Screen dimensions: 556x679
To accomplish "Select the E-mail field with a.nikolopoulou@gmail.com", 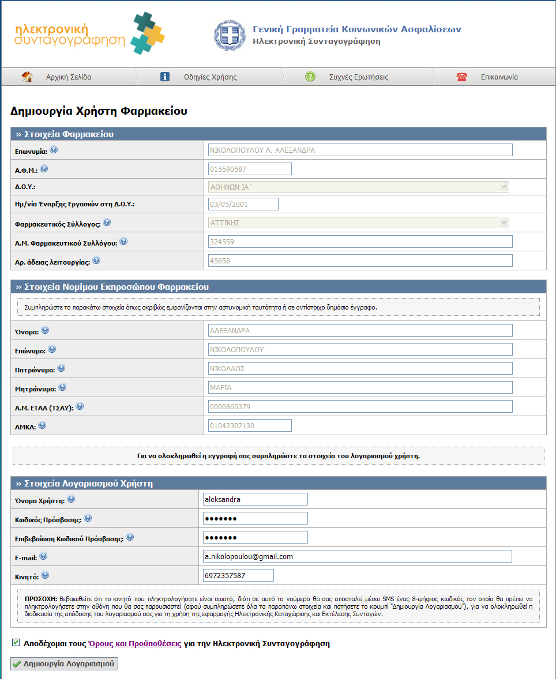I will [357, 556].
